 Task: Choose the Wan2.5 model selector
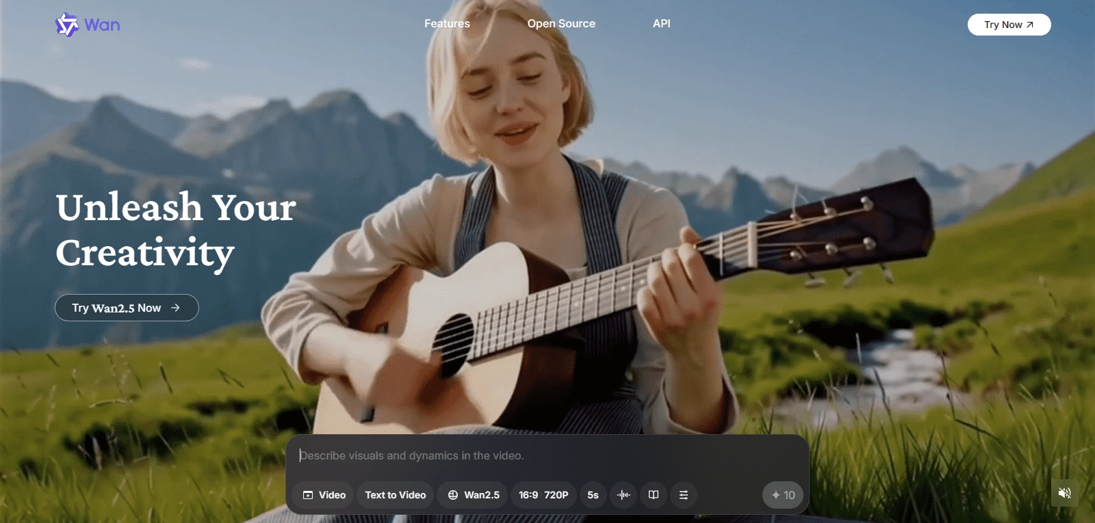474,495
